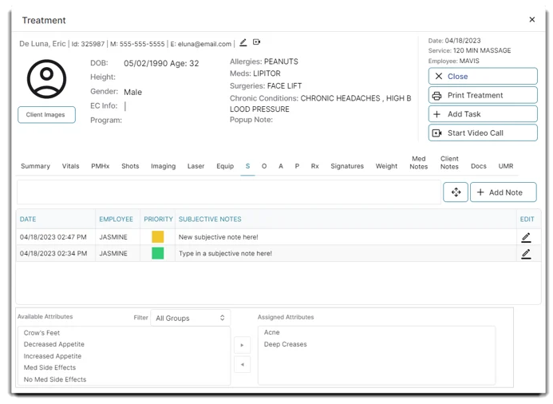
Task: Select Crow's Feet in Available Attributes
Action: pyautogui.click(x=41, y=333)
